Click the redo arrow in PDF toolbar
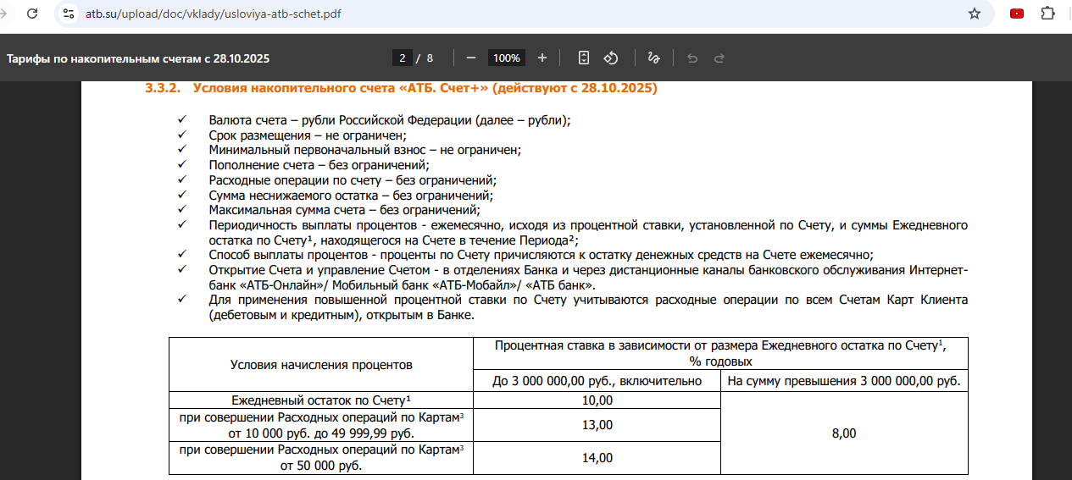Viewport: 1072px width, 480px height. [x=719, y=58]
